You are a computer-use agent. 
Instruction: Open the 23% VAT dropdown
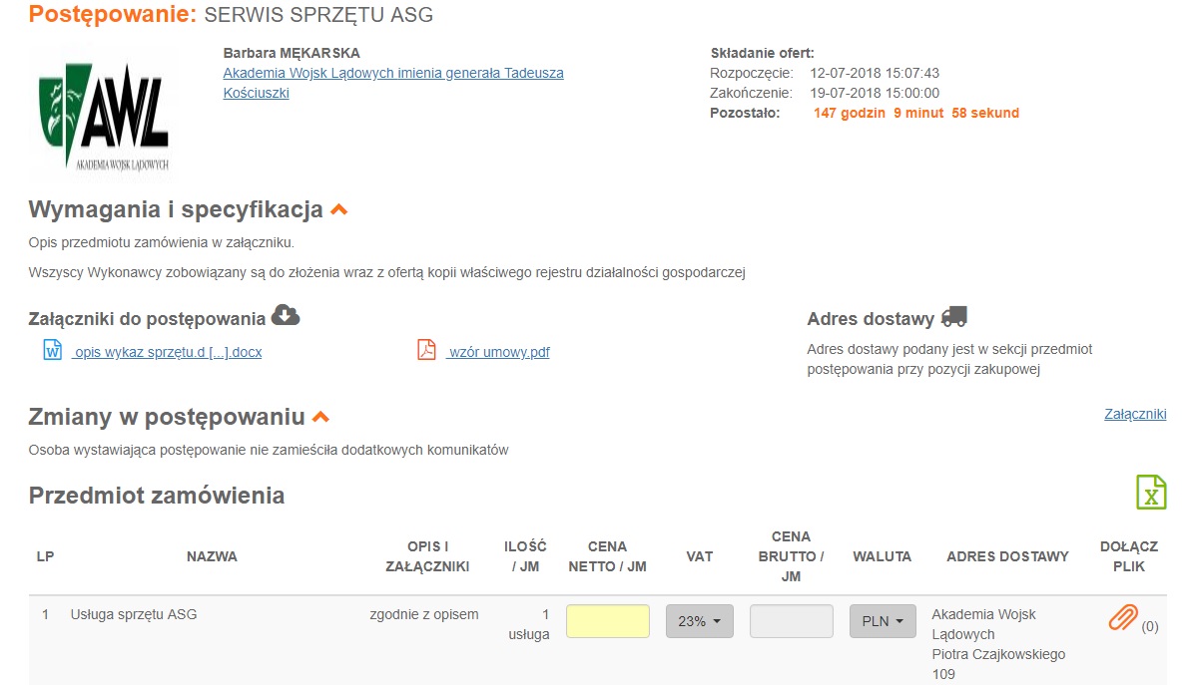pos(700,621)
